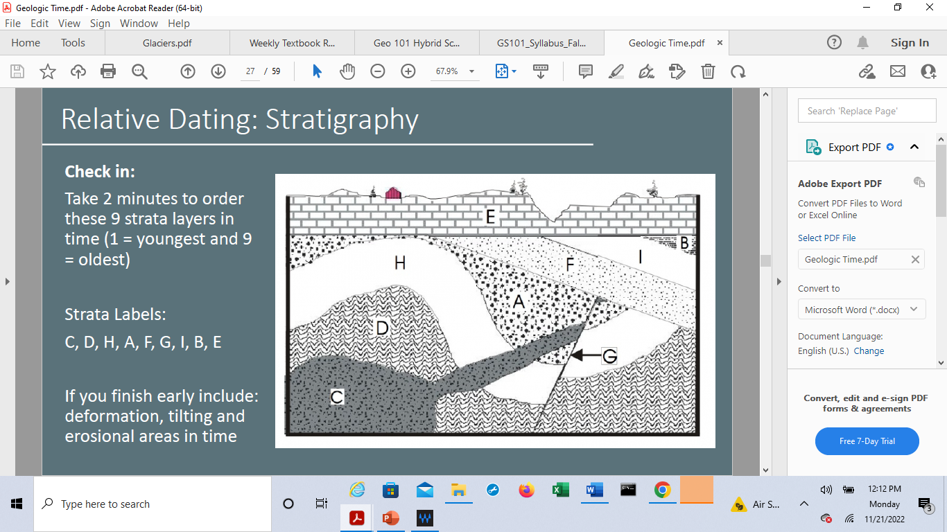Start the Free 7-Day Trial
This screenshot has height=532, width=947.
[867, 441]
